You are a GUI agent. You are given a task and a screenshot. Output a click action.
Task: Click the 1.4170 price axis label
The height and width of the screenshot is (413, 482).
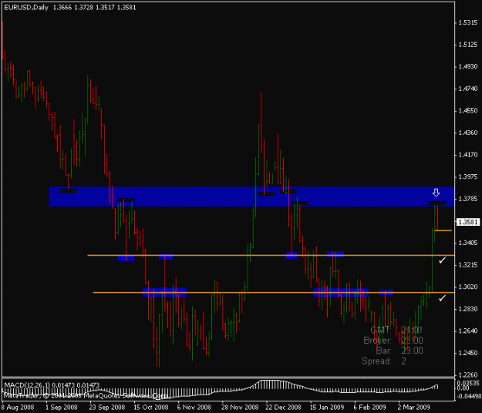coord(468,155)
